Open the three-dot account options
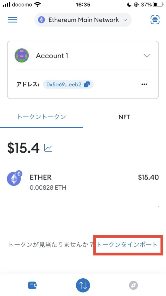This screenshot has width=166, height=296. (144, 84)
